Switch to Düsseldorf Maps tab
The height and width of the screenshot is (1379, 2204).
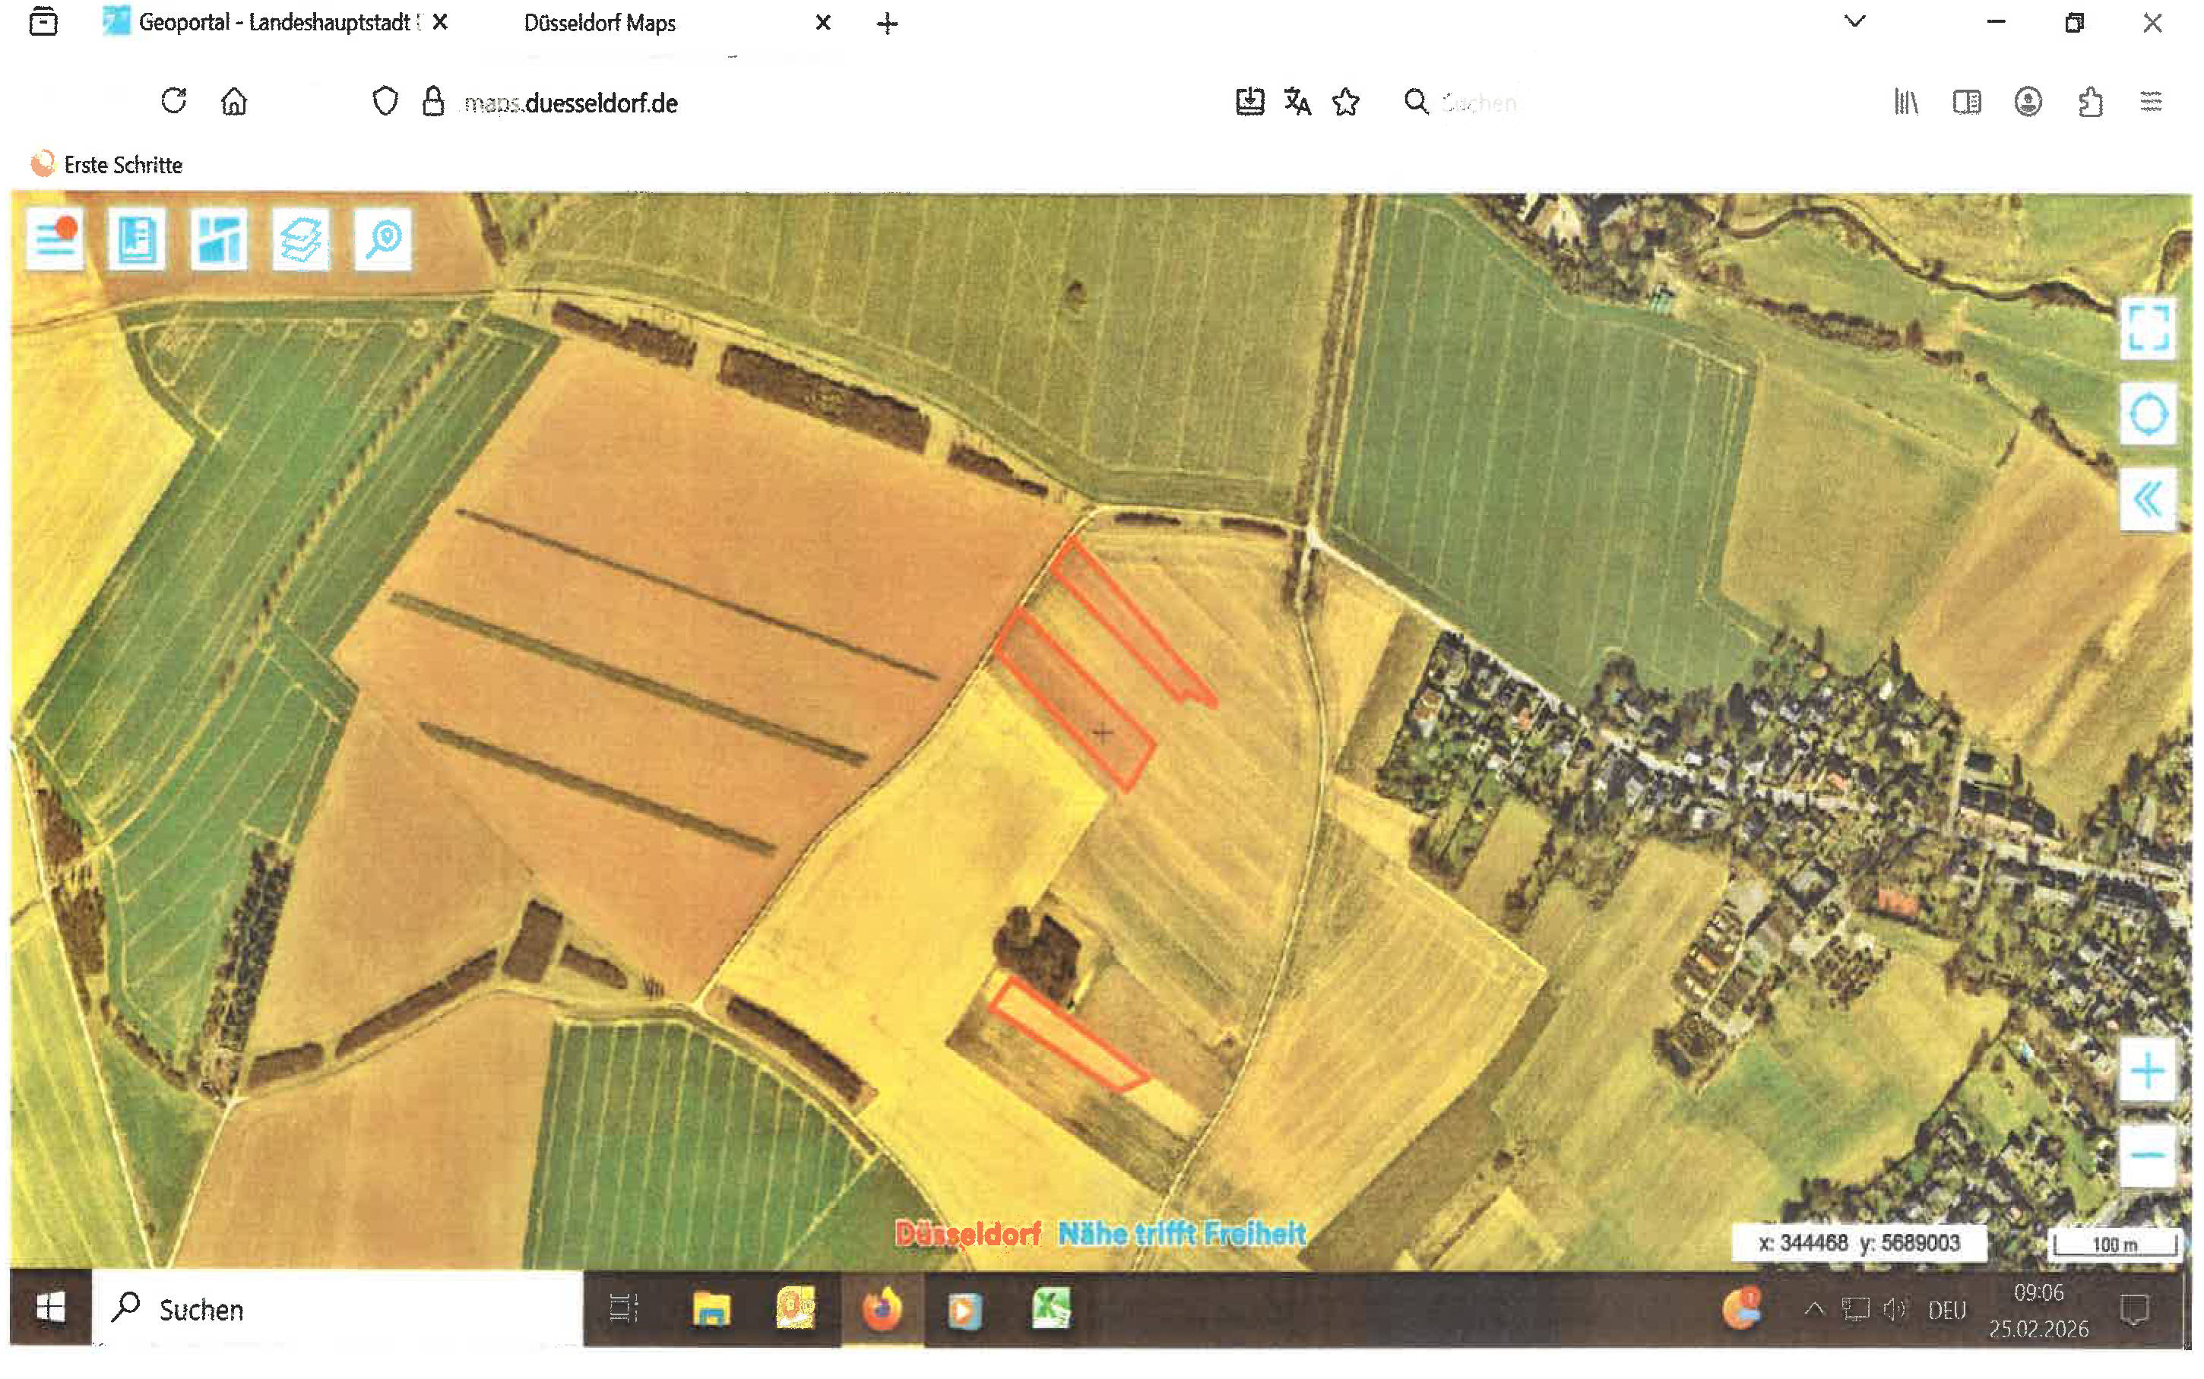pos(600,24)
